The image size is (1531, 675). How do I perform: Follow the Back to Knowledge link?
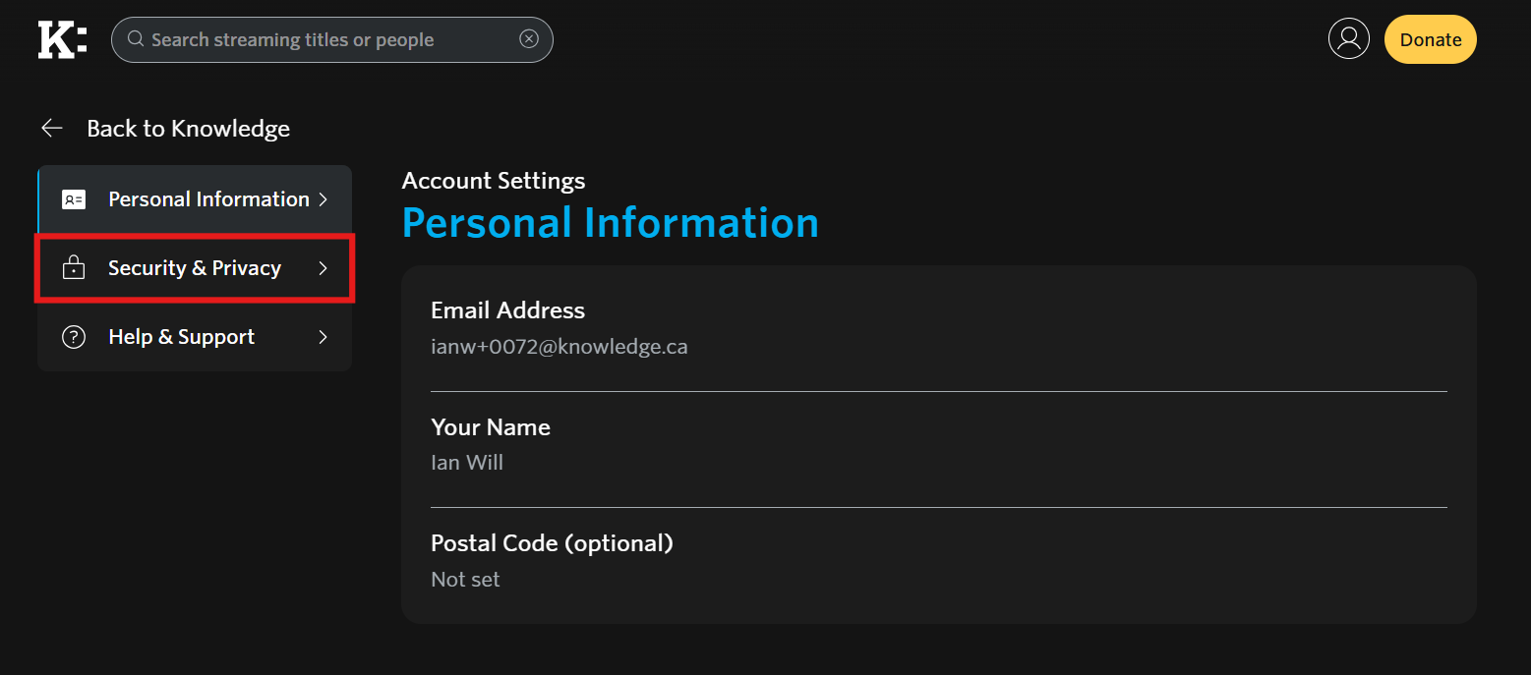(188, 129)
